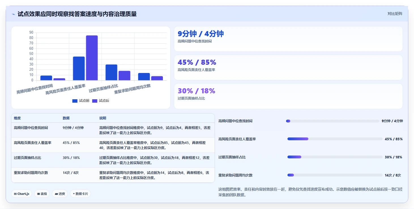Click table cell 过期页面抽样占比

pyautogui.click(x=27, y=158)
